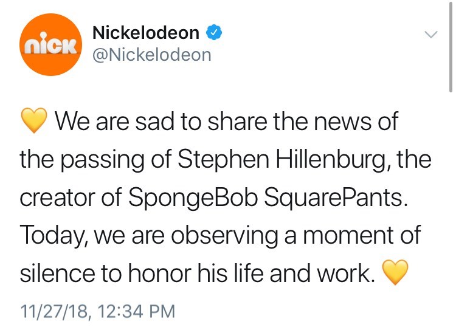Open the @Nickelodeon handle
Screen dimensions: 456x330
pos(151,55)
